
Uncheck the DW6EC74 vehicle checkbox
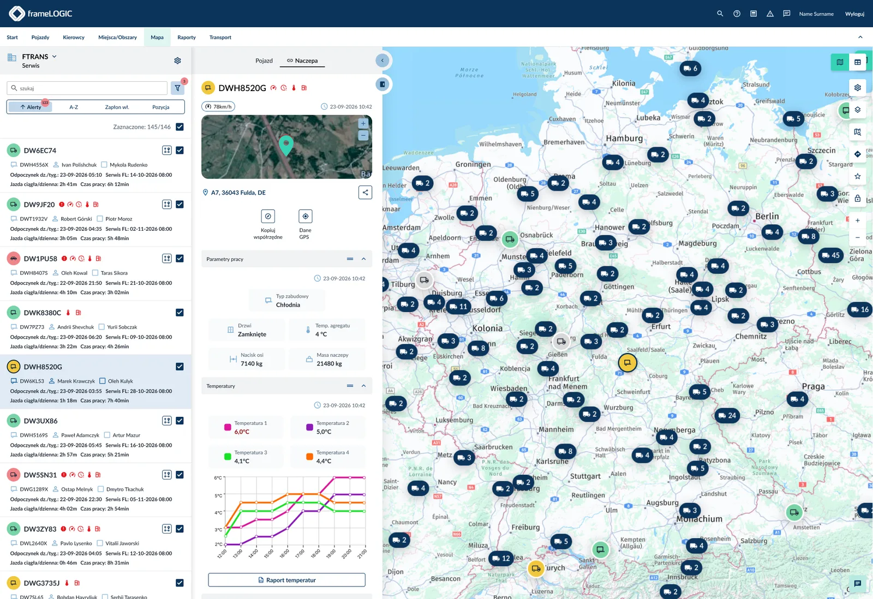coord(180,150)
